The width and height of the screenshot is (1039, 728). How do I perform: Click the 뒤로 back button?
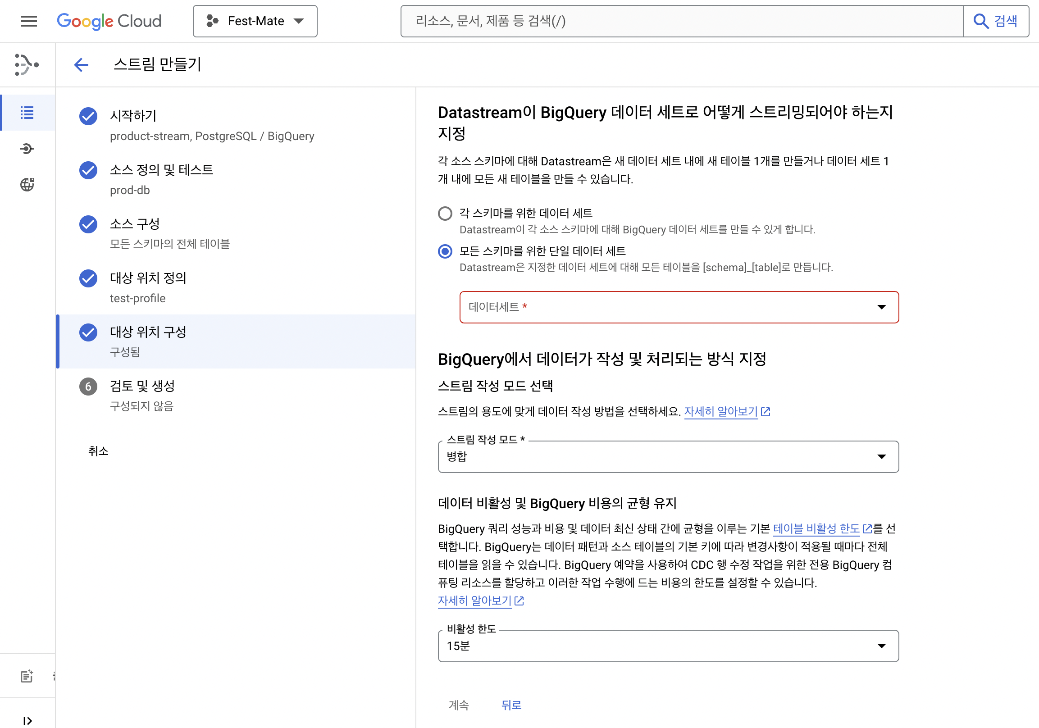(x=511, y=705)
